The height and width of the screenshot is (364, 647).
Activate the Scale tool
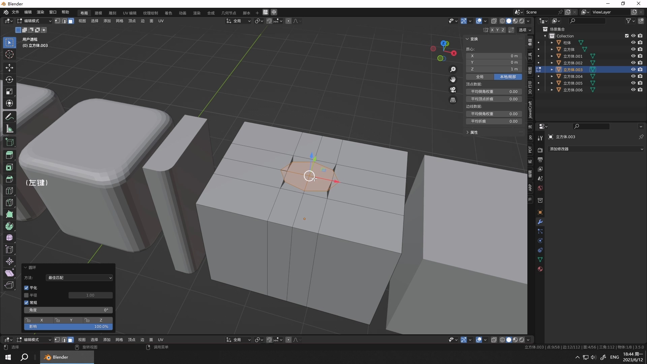(9, 92)
